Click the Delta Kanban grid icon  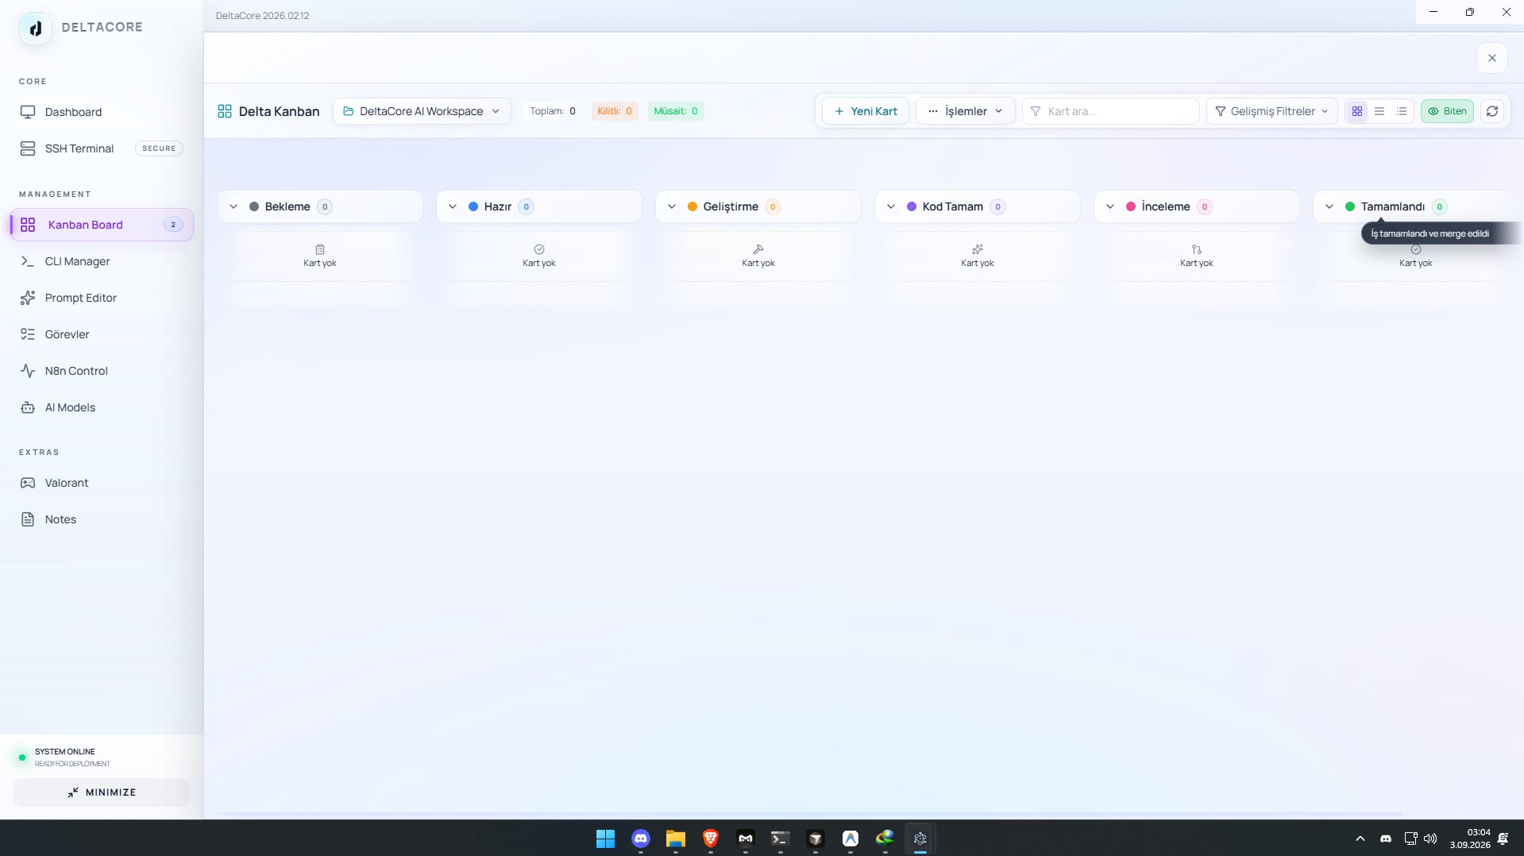tap(225, 111)
